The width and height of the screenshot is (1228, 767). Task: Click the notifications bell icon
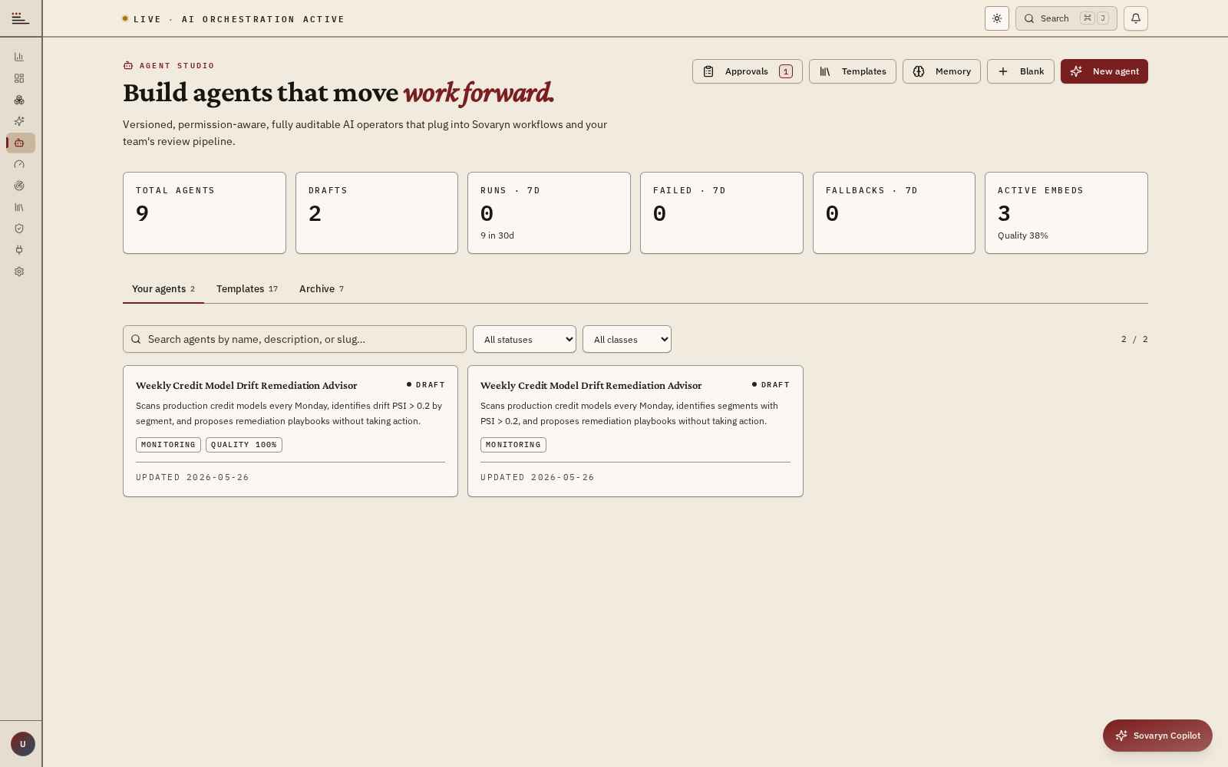(1136, 18)
